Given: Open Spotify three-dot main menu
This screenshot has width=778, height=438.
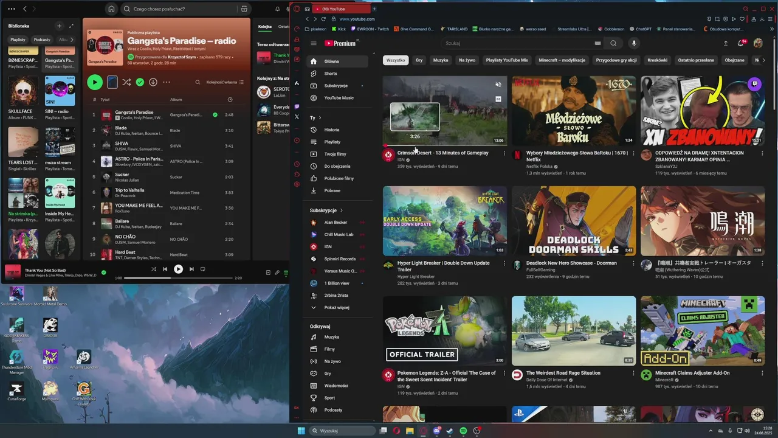Looking at the screenshot, I should pyautogui.click(x=12, y=9).
